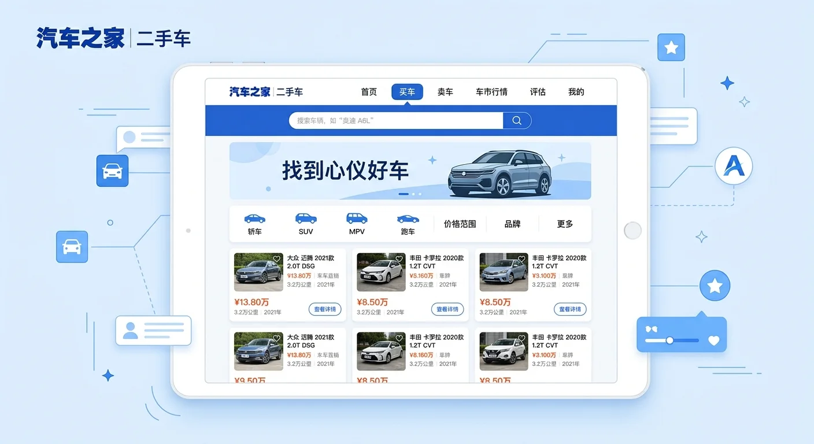The height and width of the screenshot is (444, 814).
Task: Open the 首页 navigation tab
Action: [x=369, y=92]
